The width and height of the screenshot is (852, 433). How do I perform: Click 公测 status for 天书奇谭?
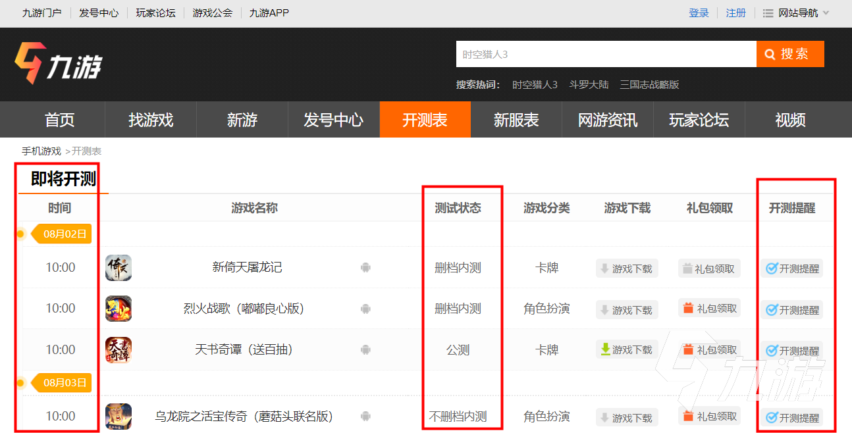pyautogui.click(x=458, y=350)
